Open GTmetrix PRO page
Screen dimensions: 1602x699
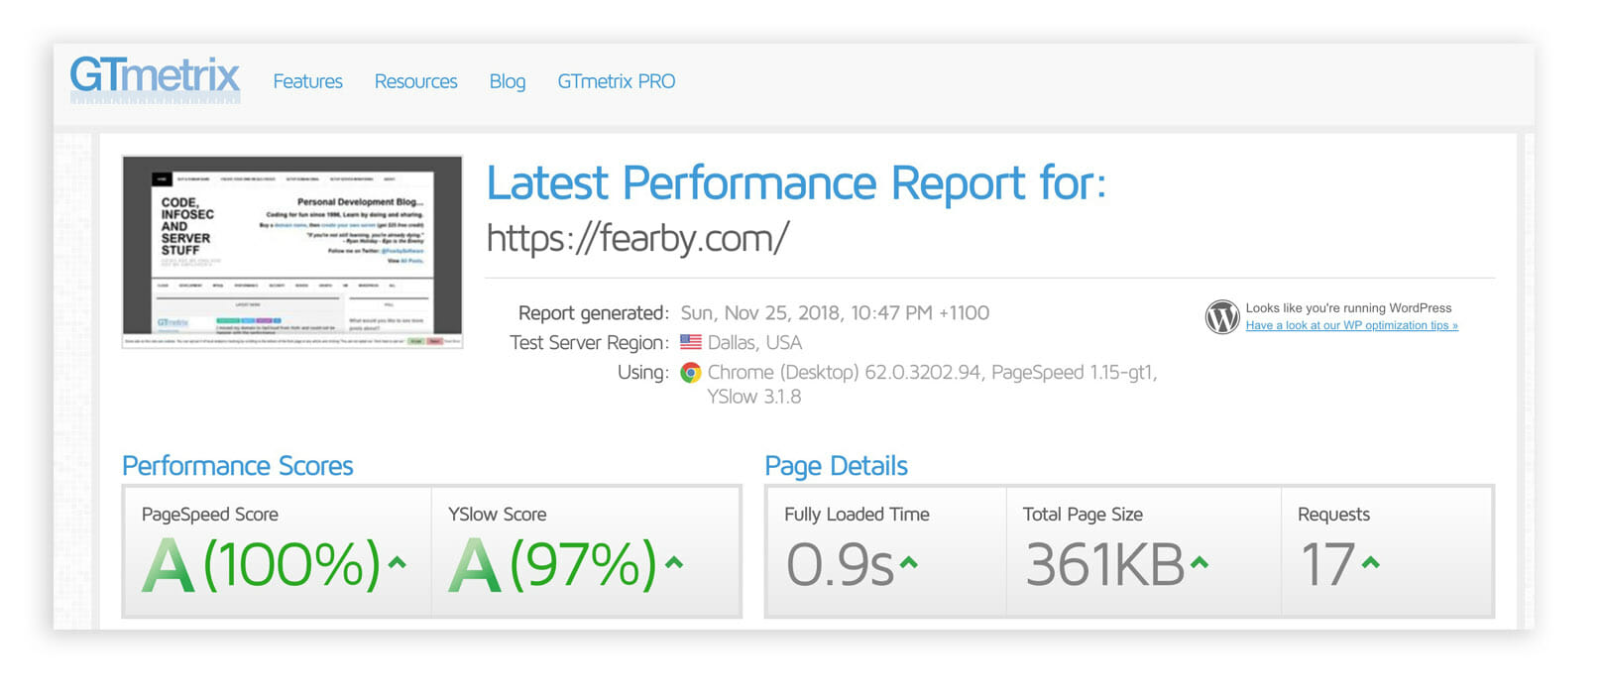pos(616,81)
